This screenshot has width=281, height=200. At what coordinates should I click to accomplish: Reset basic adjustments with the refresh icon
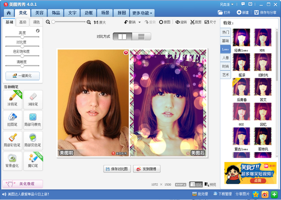pyautogui.click(x=37, y=30)
